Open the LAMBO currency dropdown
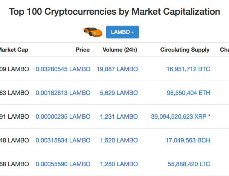This screenshot has height=176, width=229. (x=122, y=32)
